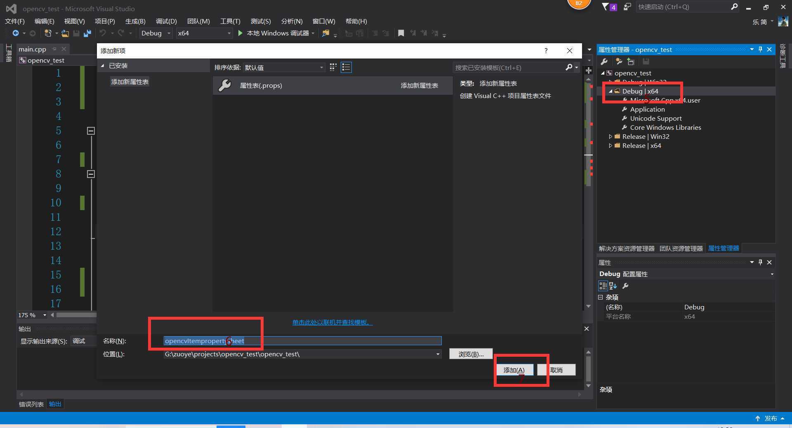Viewport: 792px width, 428px height.
Task: Click the open file folder icon
Action: coord(65,33)
